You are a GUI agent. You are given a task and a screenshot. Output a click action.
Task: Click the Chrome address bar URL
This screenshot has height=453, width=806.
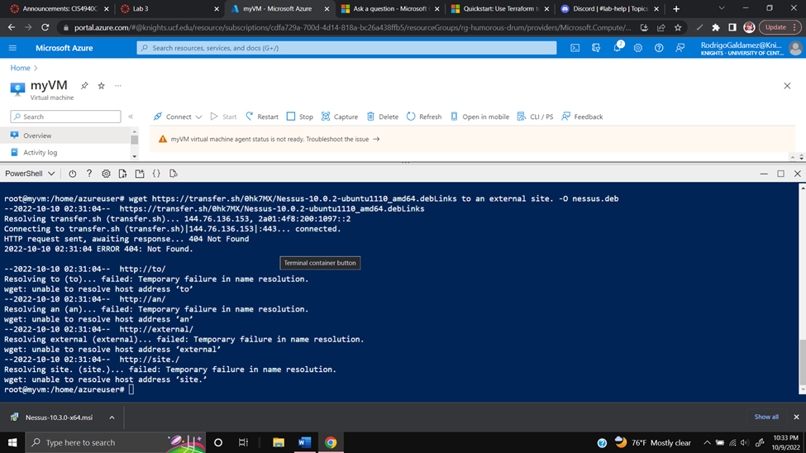coord(352,28)
